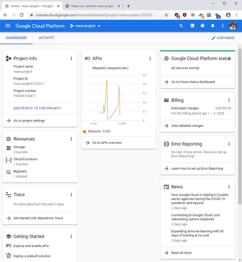
Task: Open BigQuery 1 dataset resource
Action: click(x=20, y=174)
